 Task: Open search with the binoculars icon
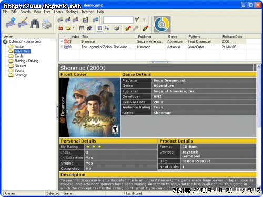pyautogui.click(x=35, y=24)
